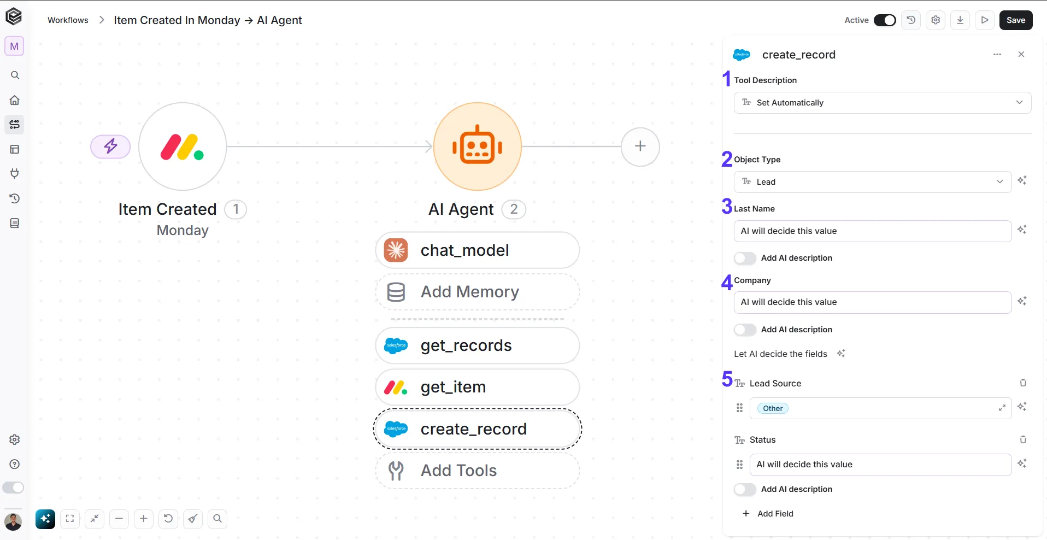
Task: Toggle the switch at bottom of sidebar
Action: pyautogui.click(x=14, y=488)
